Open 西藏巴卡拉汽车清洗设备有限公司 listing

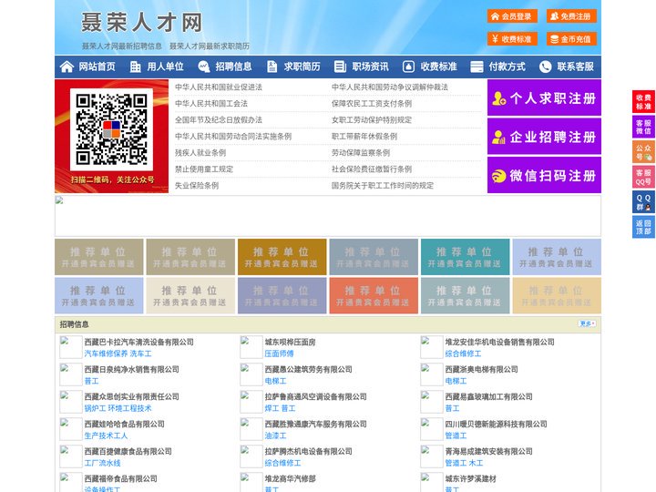(138, 342)
